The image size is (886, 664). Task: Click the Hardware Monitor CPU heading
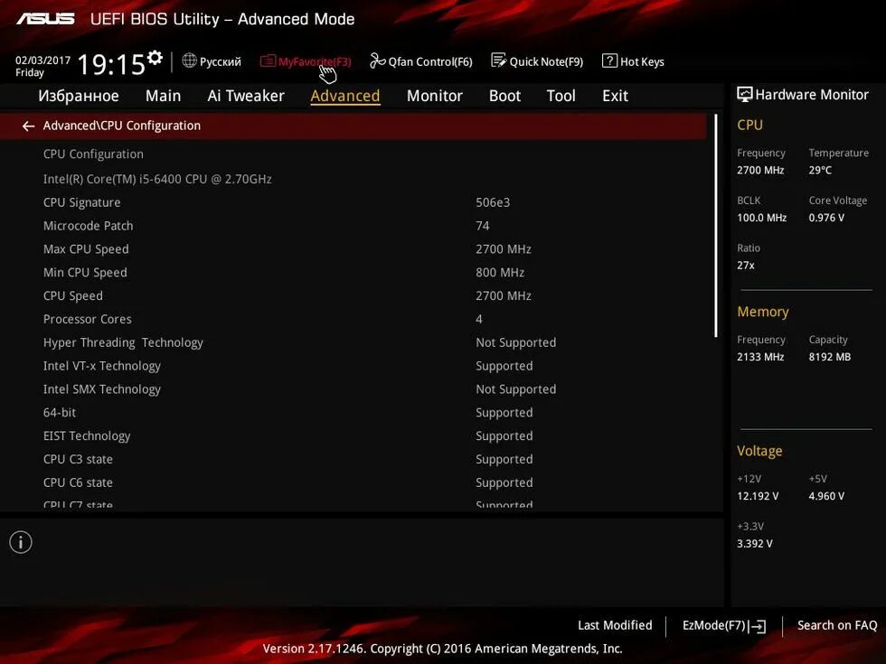749,125
